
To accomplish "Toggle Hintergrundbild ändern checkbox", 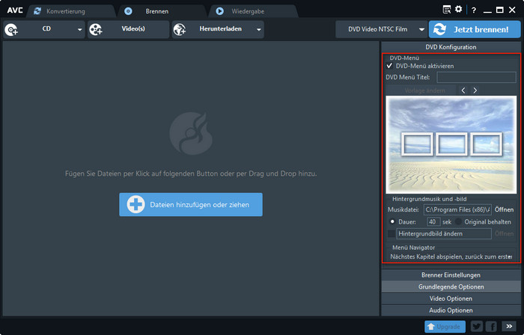I will point(391,233).
